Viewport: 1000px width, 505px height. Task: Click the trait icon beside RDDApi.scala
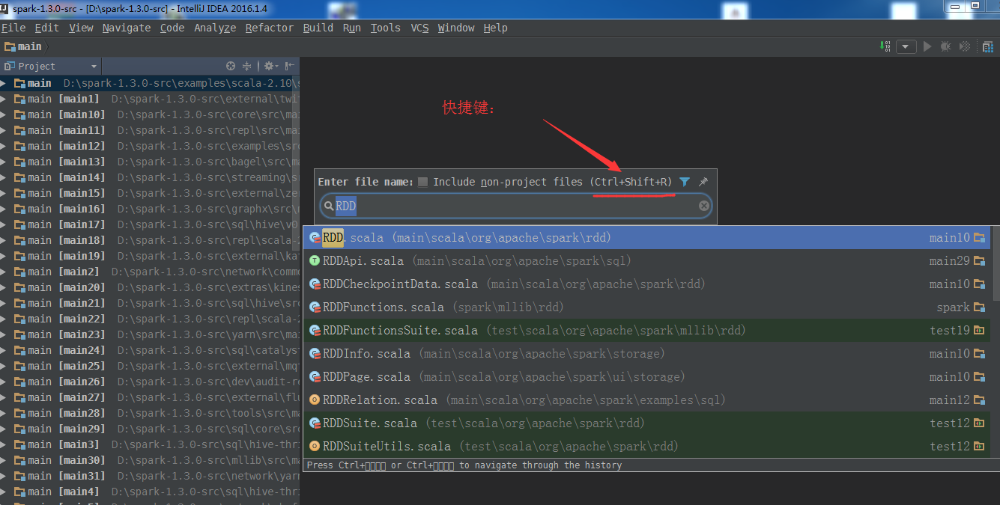pyautogui.click(x=315, y=261)
